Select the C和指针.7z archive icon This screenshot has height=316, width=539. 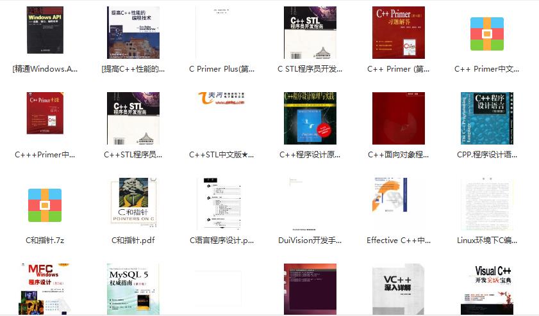45,205
